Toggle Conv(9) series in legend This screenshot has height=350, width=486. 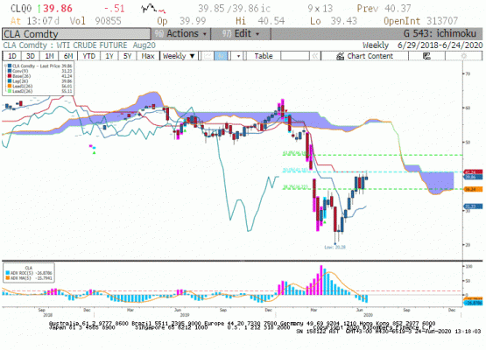click(x=20, y=71)
